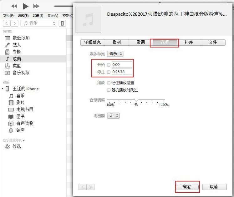Open 影片 under the iPhone device
The height and width of the screenshot is (197, 234).
(20, 103)
